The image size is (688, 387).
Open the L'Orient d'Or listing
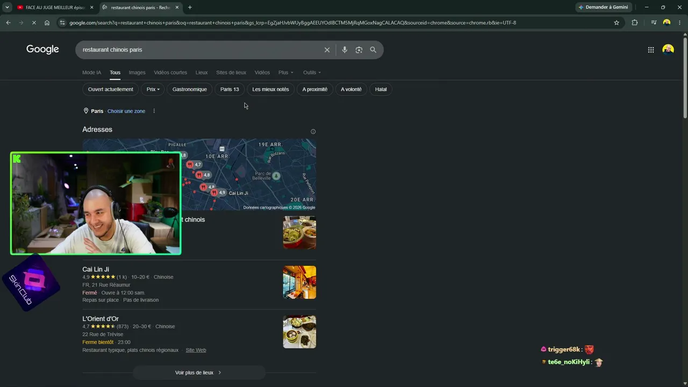coord(101,319)
